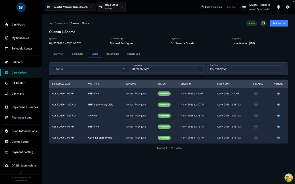This screenshot has width=295, height=184.
Task: Open the End Date calendar picker icon
Action: coord(278,69)
